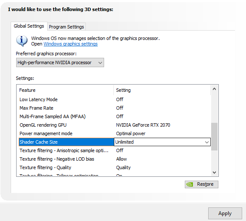Select OpenGL rendering GPU feature

(43, 125)
